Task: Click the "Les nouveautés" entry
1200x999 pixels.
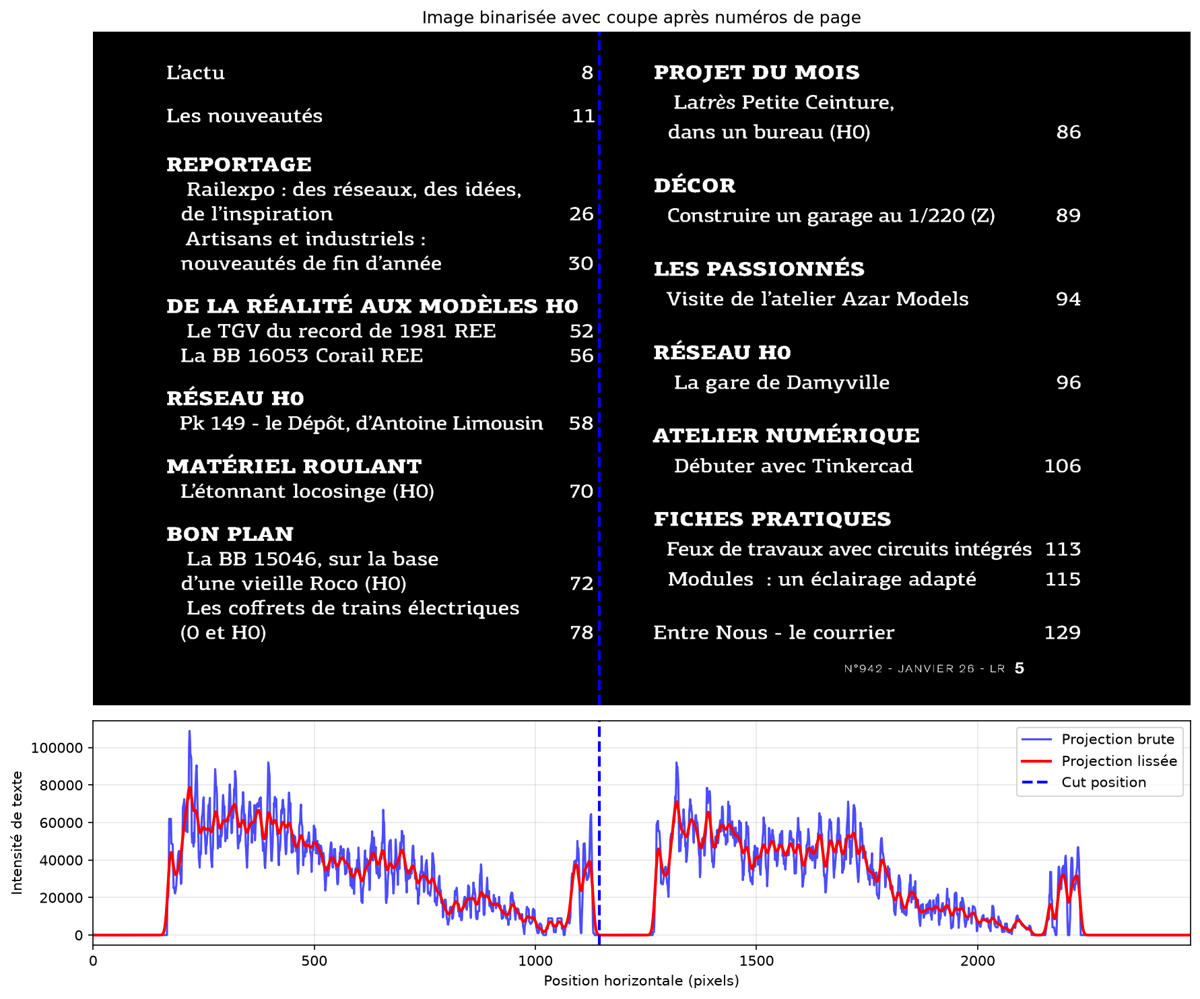Action: pyautogui.click(x=244, y=116)
